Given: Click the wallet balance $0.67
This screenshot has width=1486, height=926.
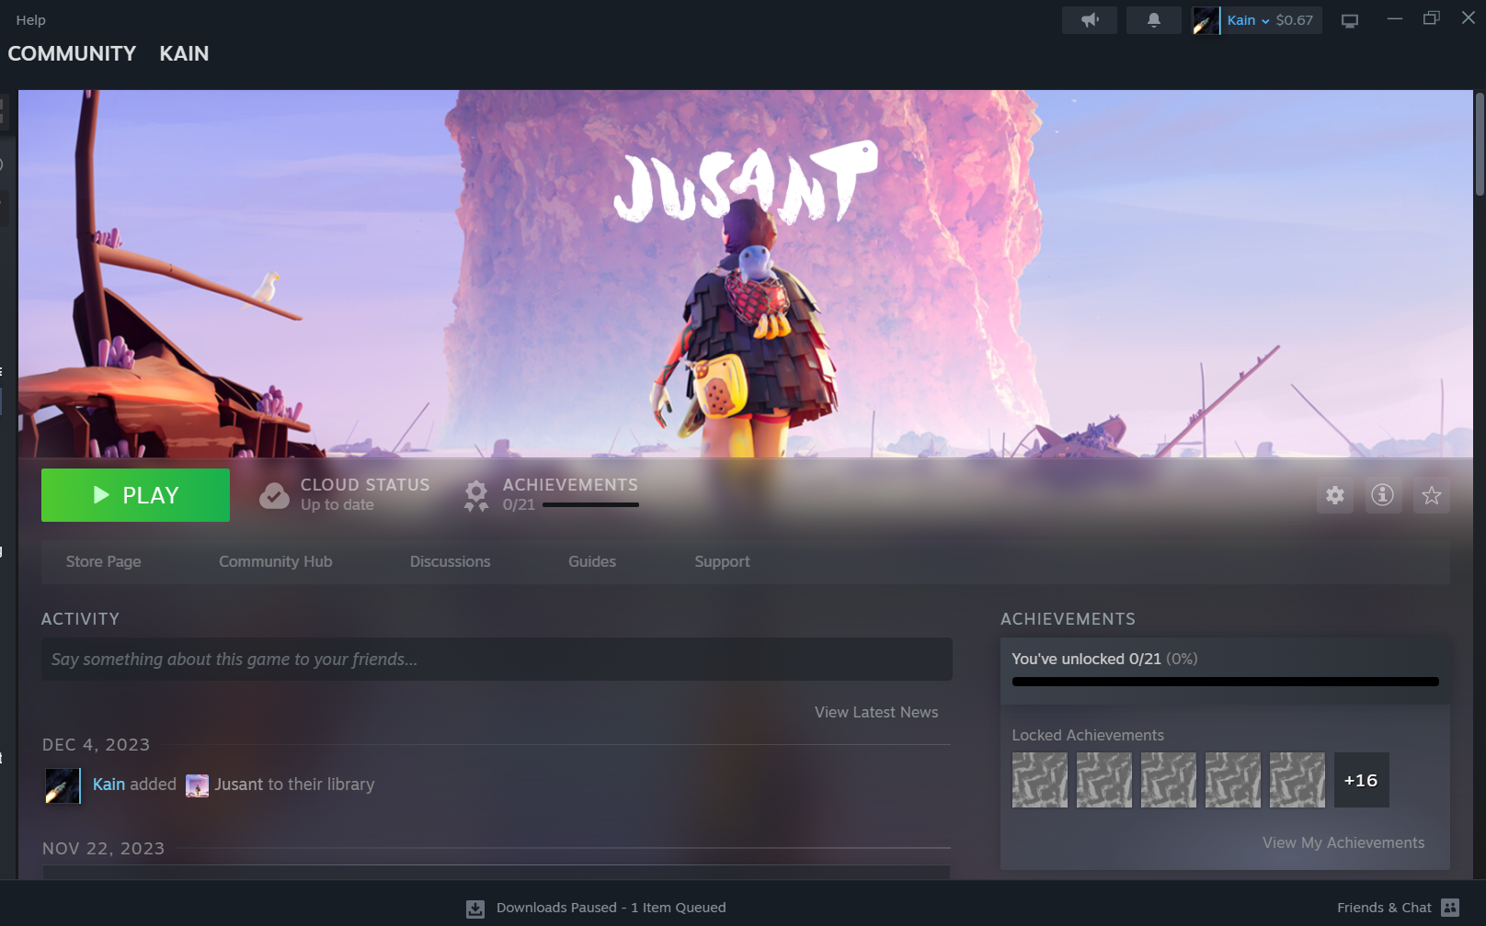Looking at the screenshot, I should click(1295, 20).
